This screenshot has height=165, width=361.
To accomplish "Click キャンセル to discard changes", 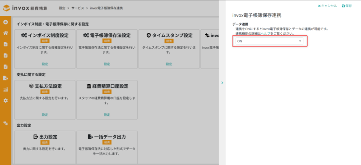I will click(x=328, y=6).
